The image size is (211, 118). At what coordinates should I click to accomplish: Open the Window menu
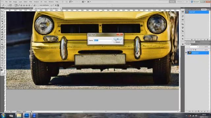coord(51,2)
